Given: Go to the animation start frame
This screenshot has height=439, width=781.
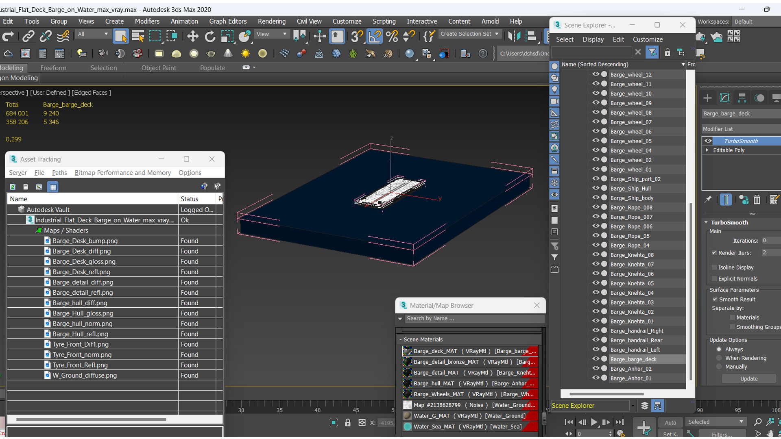Looking at the screenshot, I should (569, 422).
